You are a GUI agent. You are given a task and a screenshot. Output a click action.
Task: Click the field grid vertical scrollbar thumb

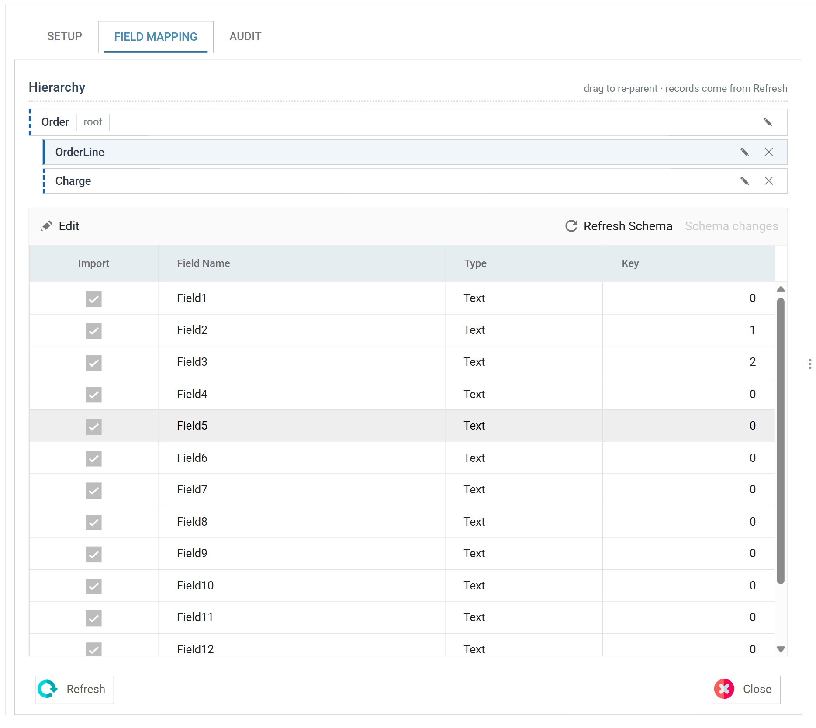pyautogui.click(x=781, y=440)
